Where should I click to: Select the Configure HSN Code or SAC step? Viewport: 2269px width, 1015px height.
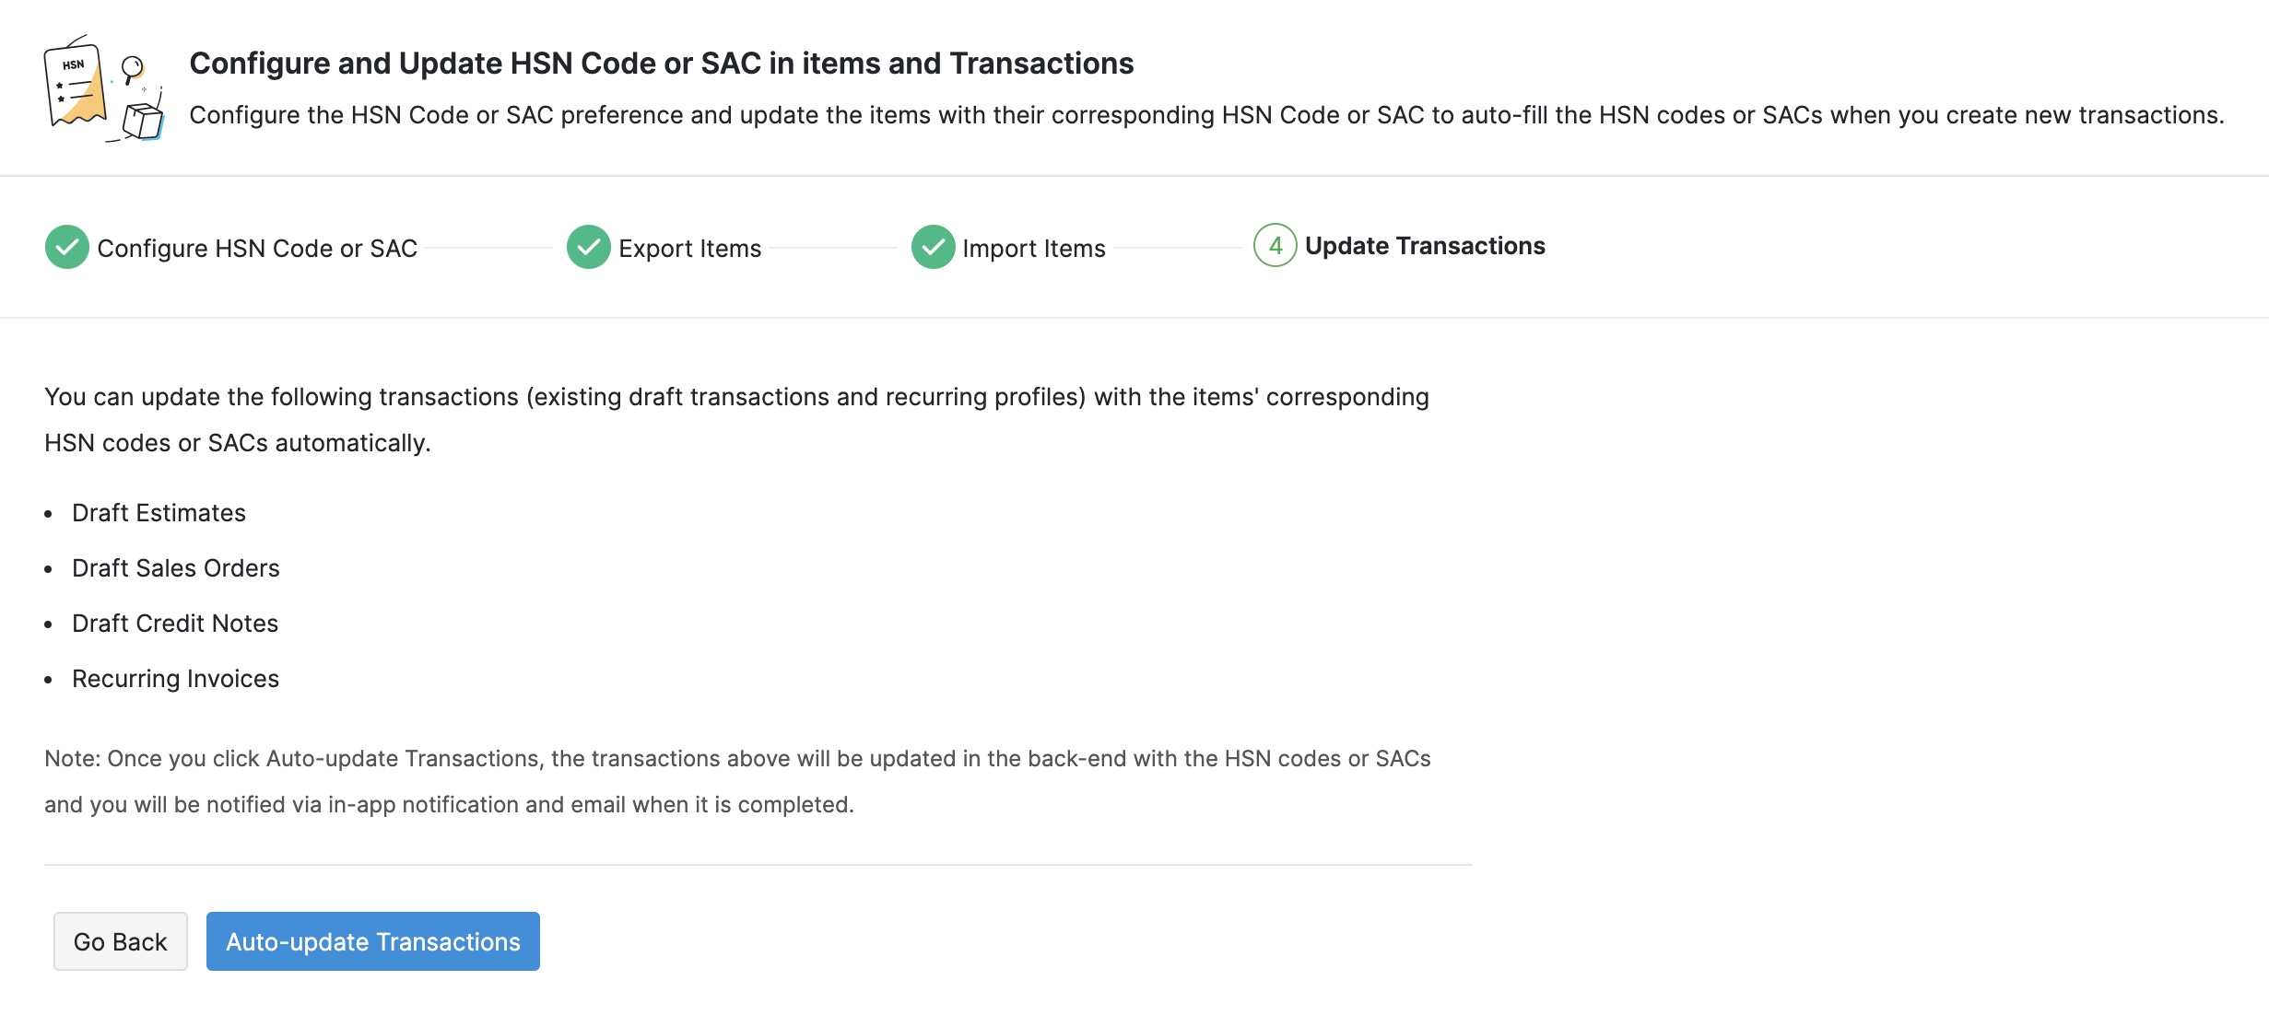(258, 248)
